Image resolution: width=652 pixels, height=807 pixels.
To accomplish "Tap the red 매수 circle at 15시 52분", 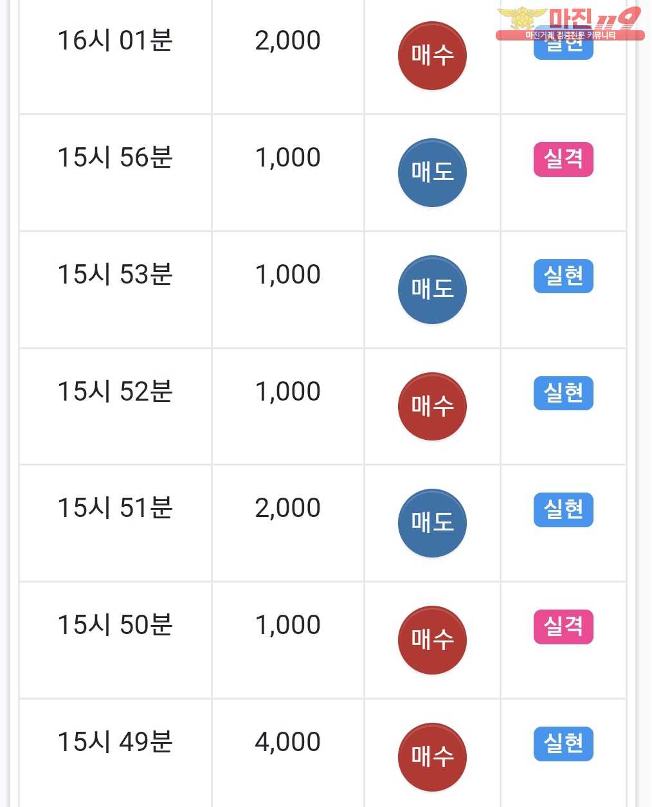I will coord(432,406).
